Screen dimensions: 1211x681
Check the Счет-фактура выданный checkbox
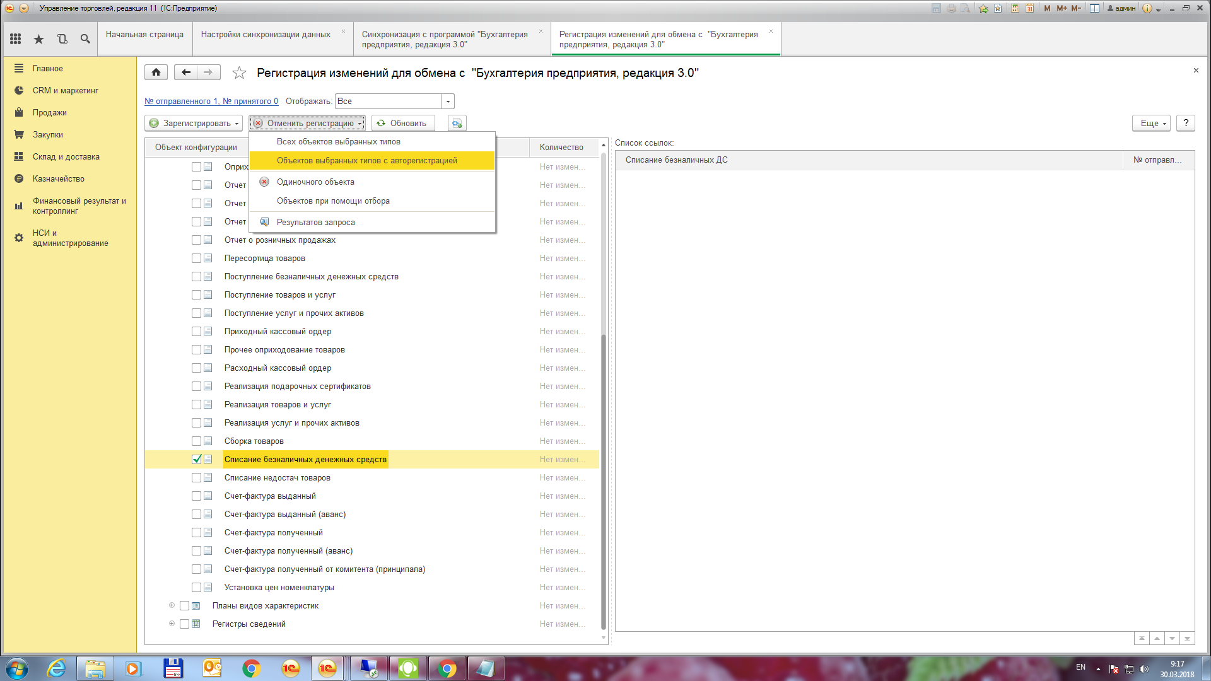(197, 496)
